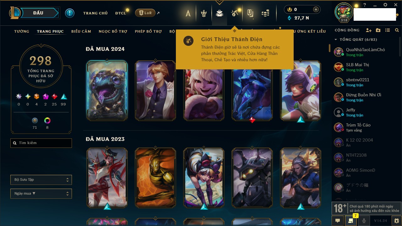Screen dimensions: 402x226
Task: Click the plus button to buy RP
Action: (316, 9)
